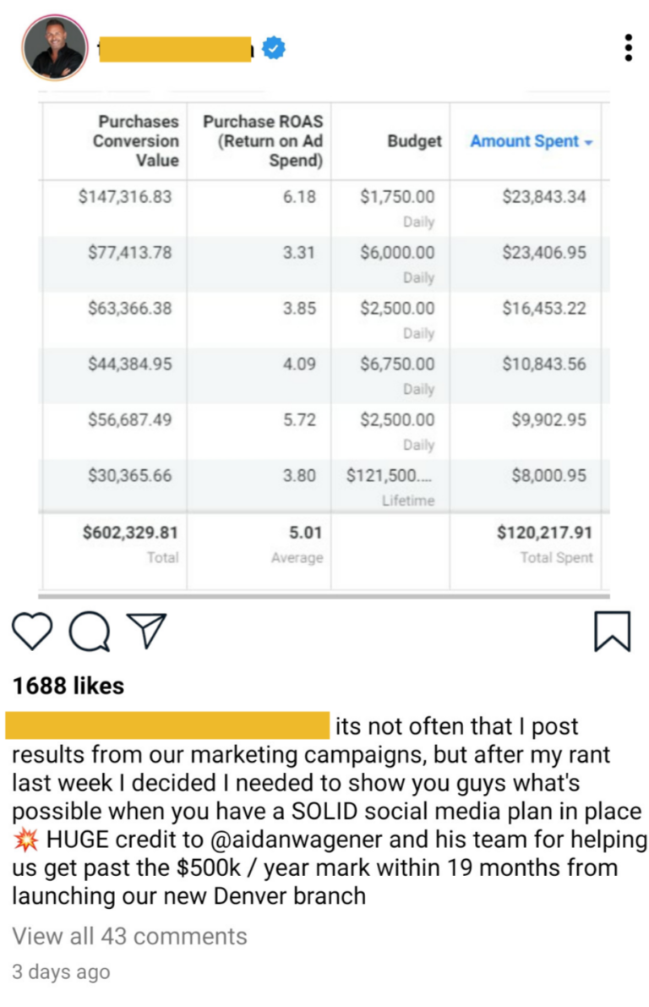
Task: Open comments with speech bubble icon
Action: click(90, 631)
